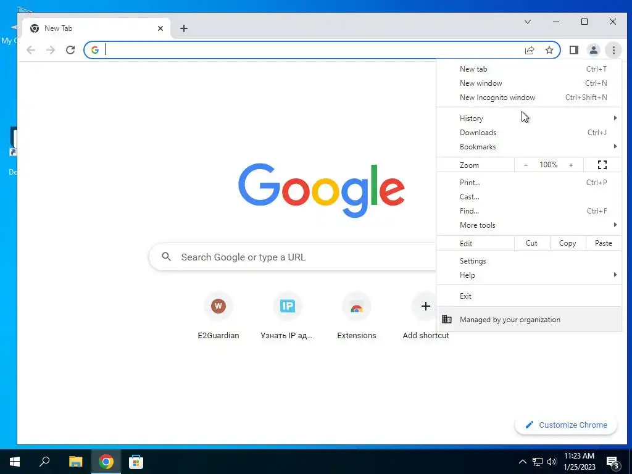Expand the Bookmarks submenu

[529, 147]
